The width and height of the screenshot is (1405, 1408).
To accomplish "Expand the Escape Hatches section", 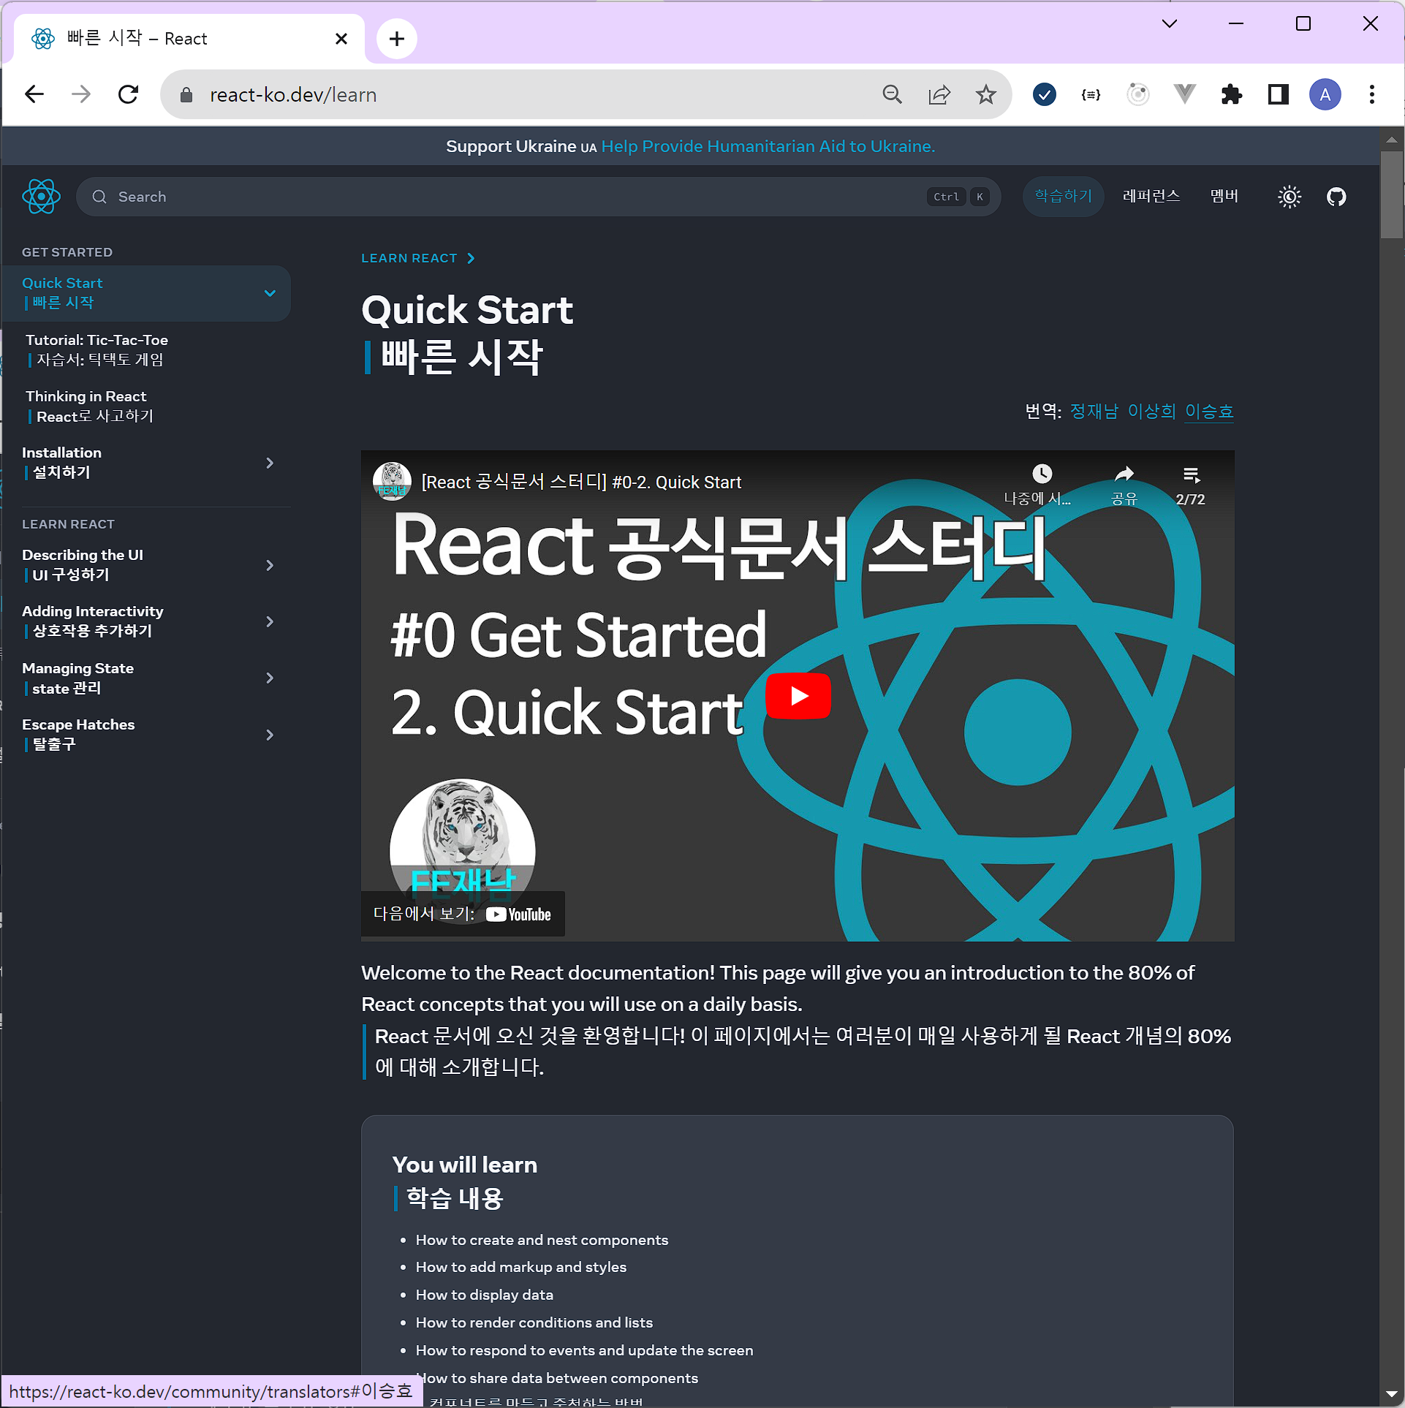I will coord(270,735).
